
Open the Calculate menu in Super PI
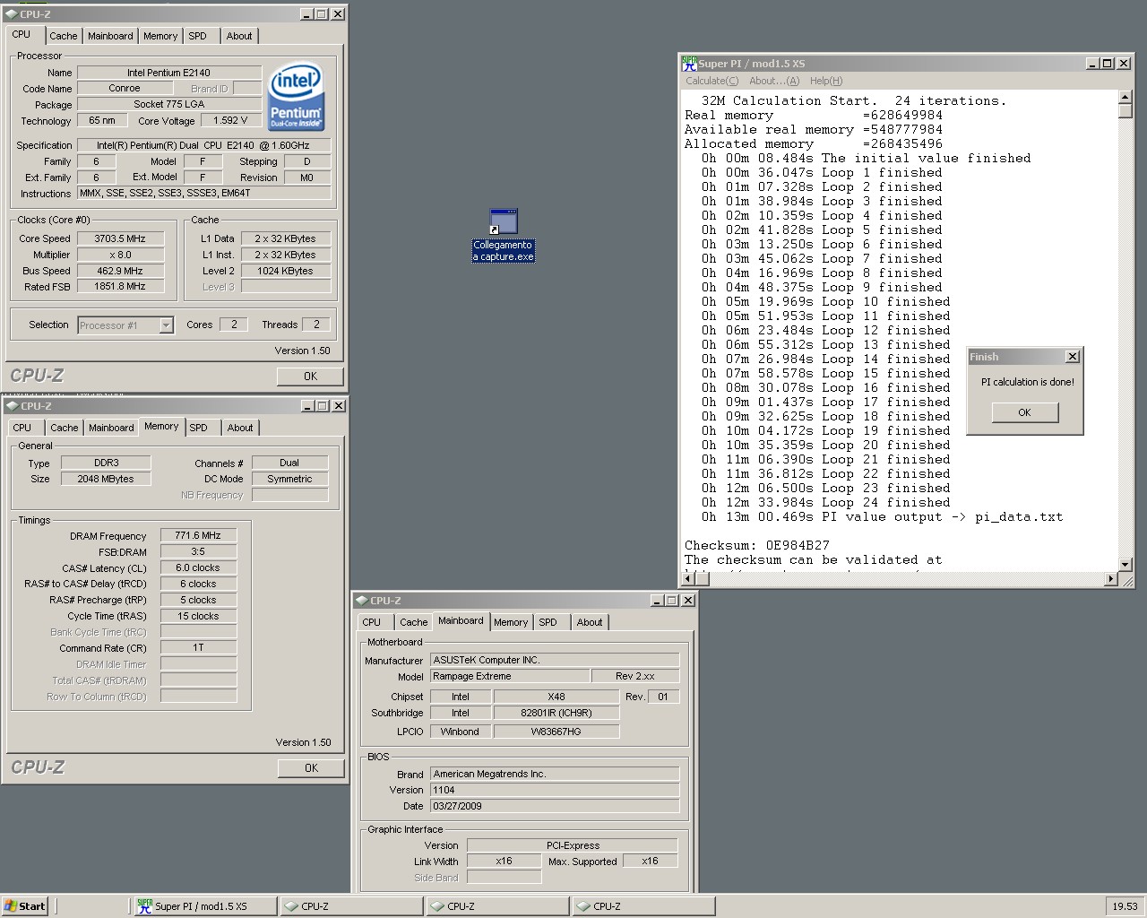711,81
